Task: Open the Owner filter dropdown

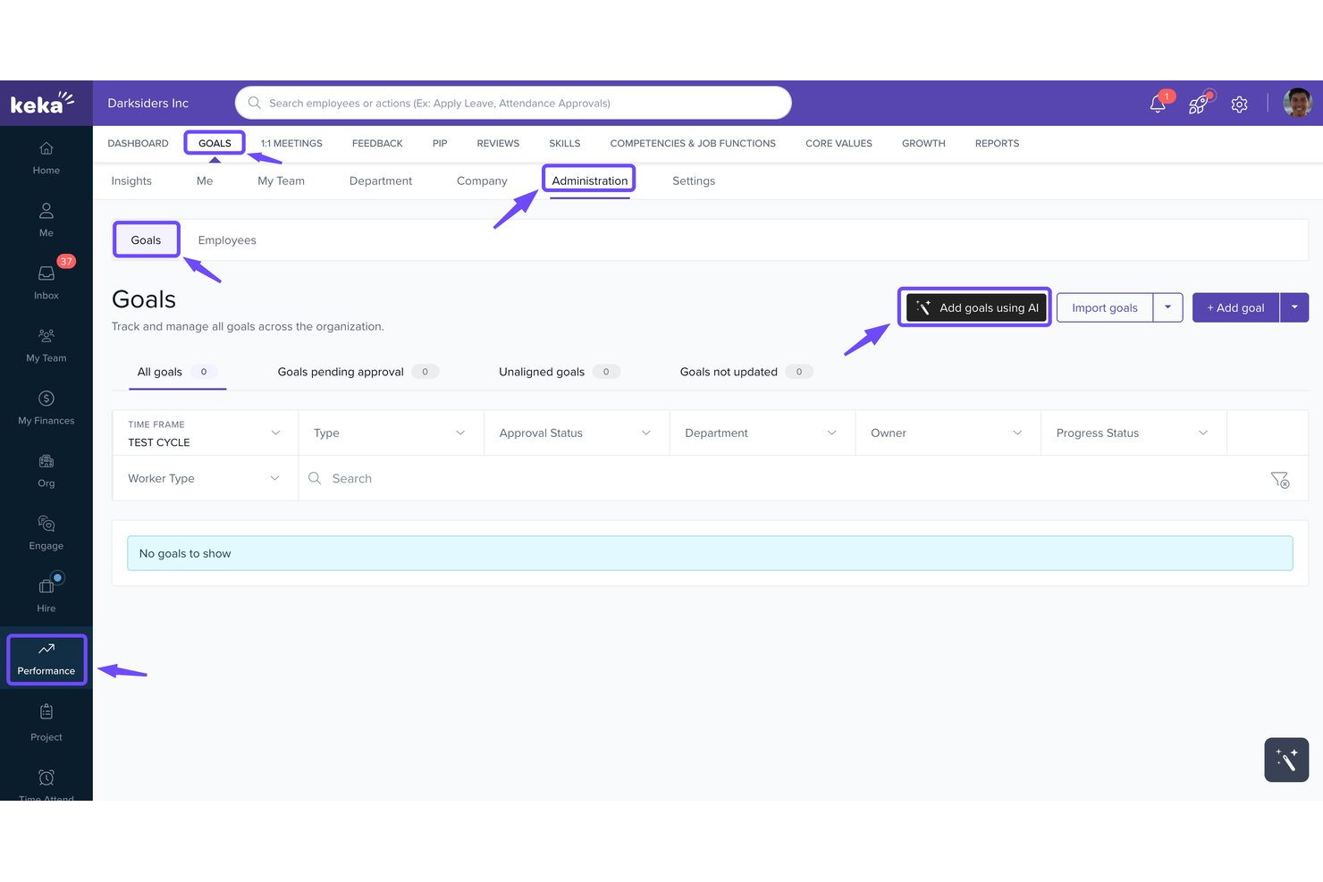Action: tap(948, 433)
